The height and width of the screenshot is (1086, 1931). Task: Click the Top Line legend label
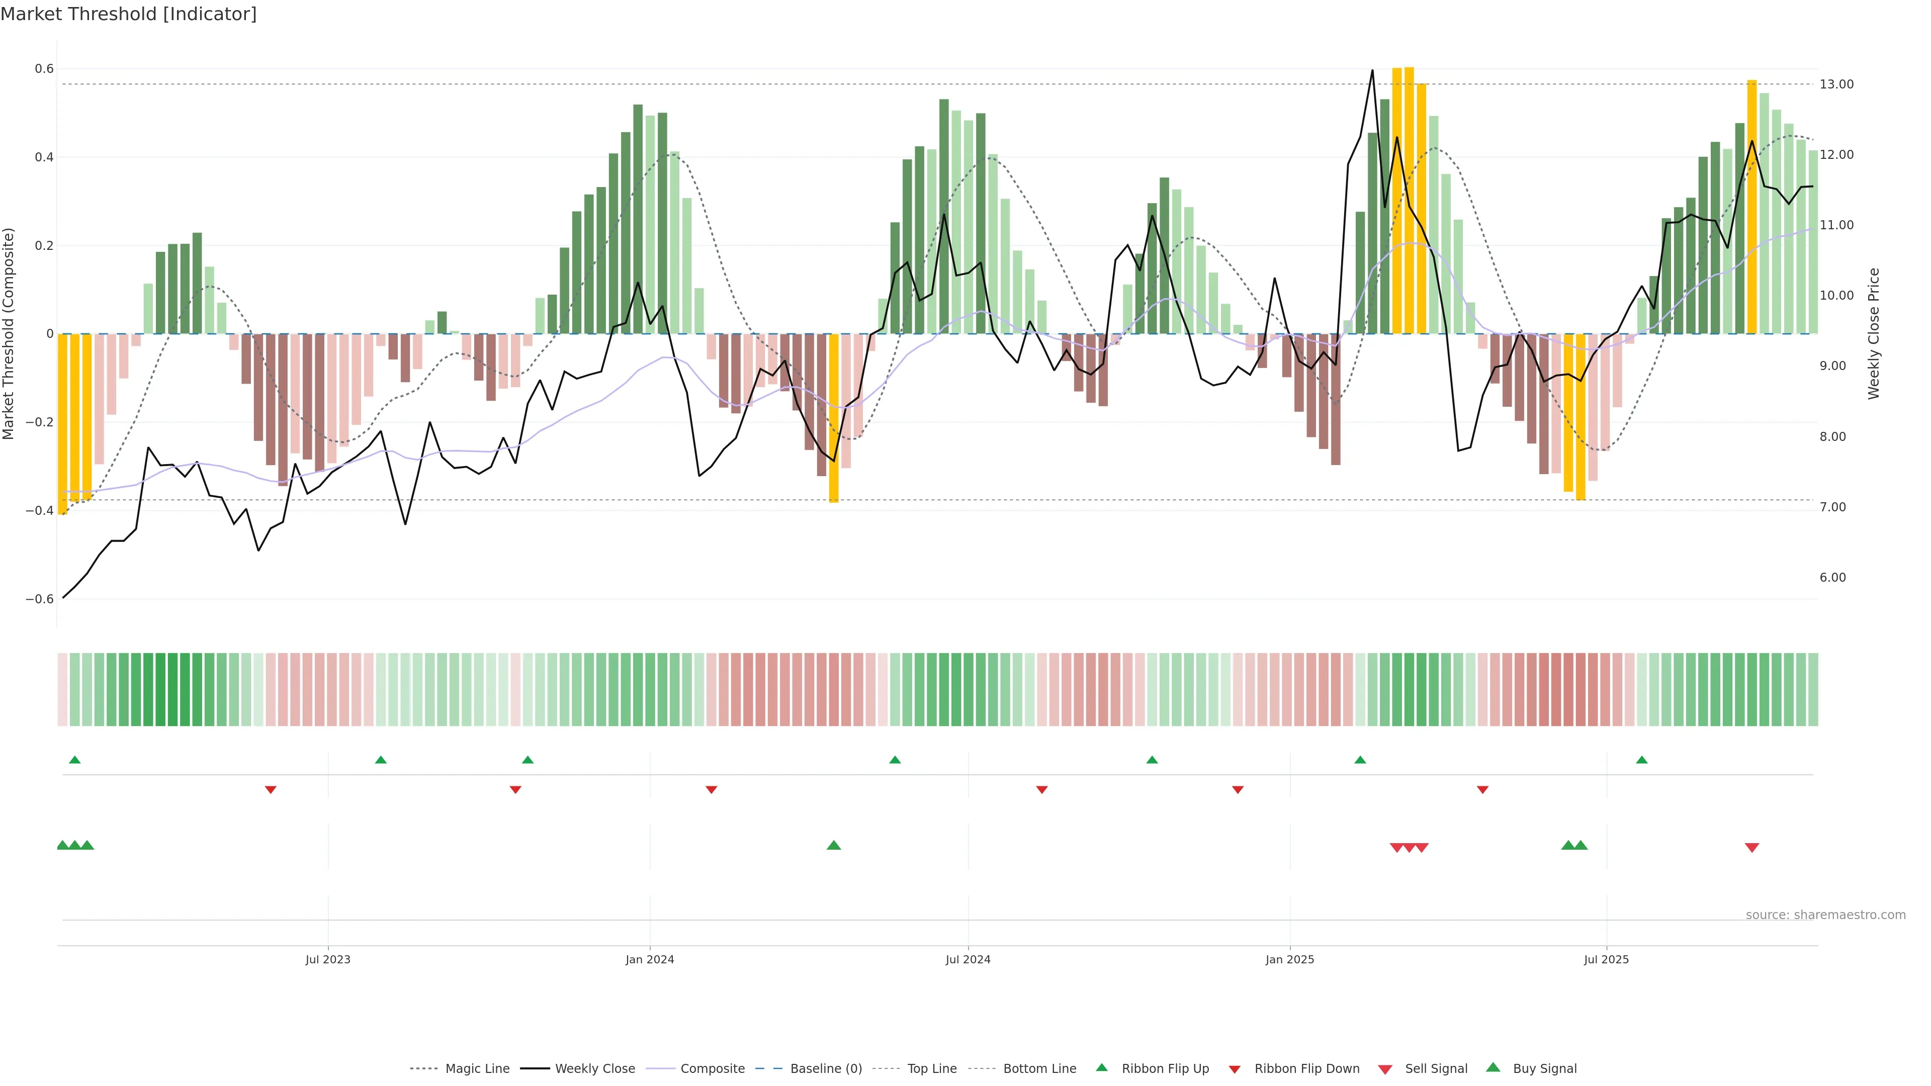932,1069
